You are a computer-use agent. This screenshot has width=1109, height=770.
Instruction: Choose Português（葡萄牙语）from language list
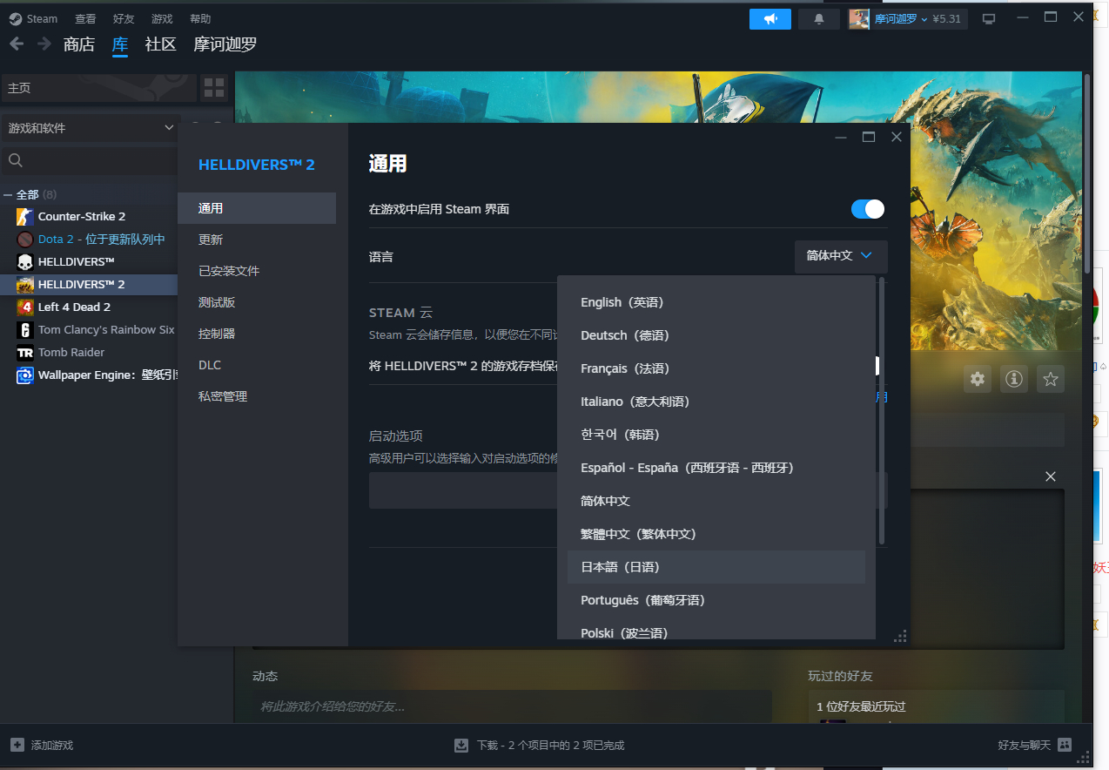tap(716, 600)
